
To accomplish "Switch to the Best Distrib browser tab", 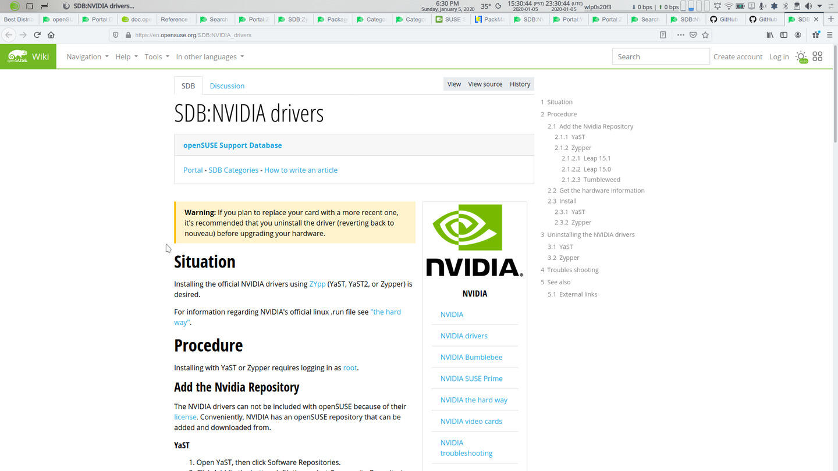I will click(x=19, y=19).
